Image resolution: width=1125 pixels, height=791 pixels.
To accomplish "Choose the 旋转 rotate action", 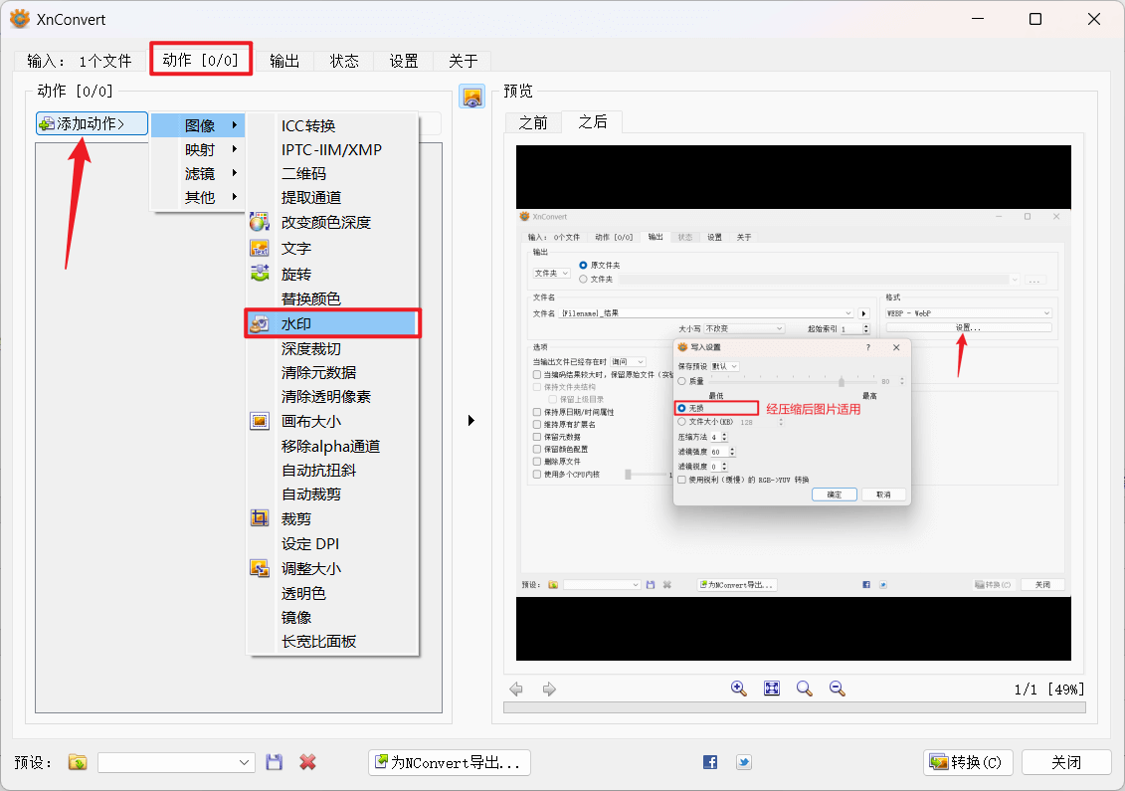I will point(332,275).
